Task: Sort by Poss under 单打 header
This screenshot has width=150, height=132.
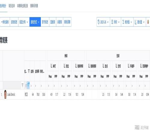Action: click(50, 76)
